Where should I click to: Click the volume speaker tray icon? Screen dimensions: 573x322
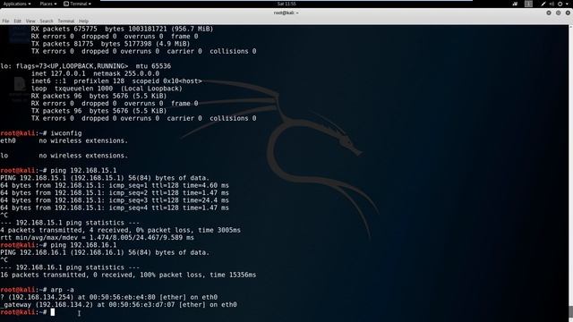coord(552,4)
